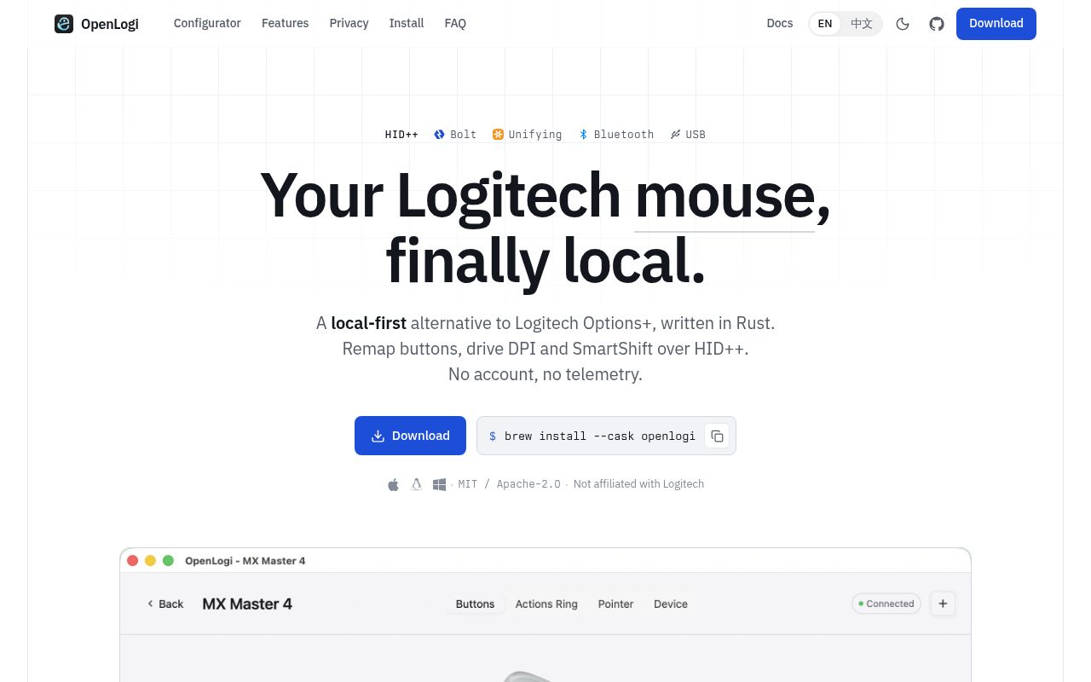Click the Unifying receiver icon
Screen dimensions: 1091x682
[x=498, y=135]
